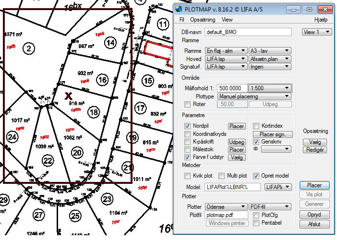Click the dark red X marker on map
Screen dimensions: 337x240
point(68,96)
